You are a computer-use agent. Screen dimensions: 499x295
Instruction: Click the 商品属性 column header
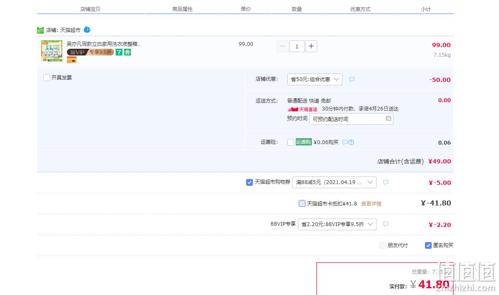point(182,9)
